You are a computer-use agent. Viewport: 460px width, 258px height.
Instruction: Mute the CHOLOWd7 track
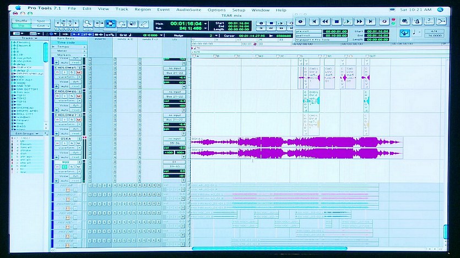[x=79, y=120]
